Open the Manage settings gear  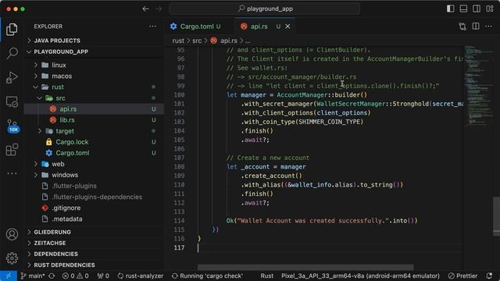pos(12,258)
